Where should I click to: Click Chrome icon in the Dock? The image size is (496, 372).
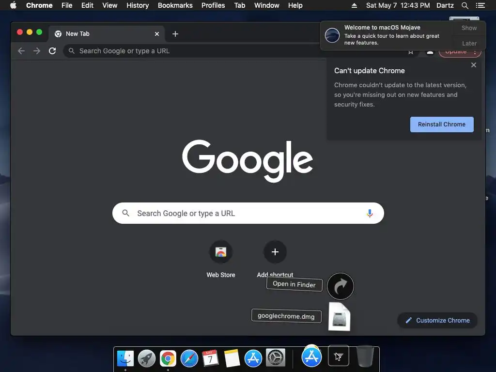(x=168, y=358)
